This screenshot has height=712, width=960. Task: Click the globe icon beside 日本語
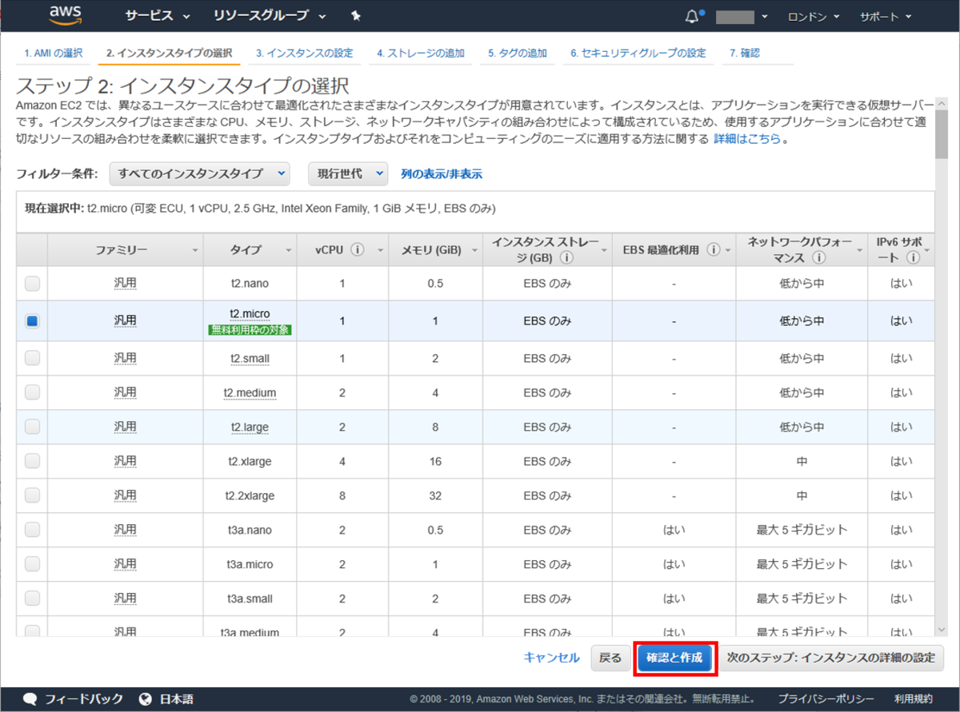click(x=146, y=698)
